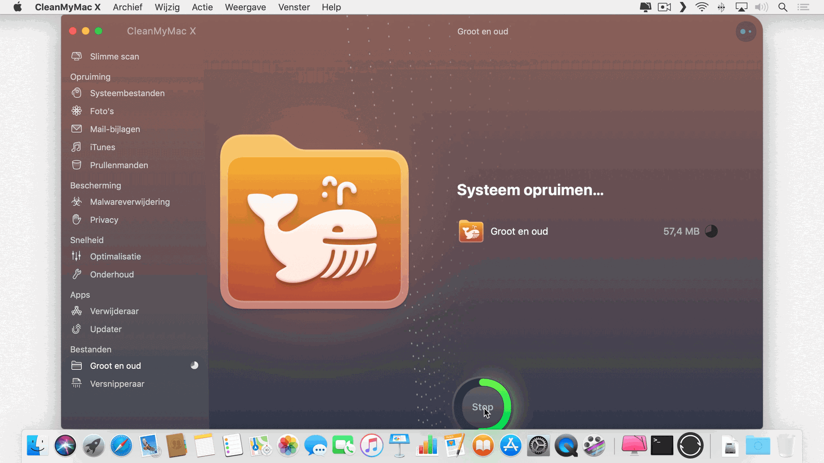824x463 pixels.
Task: Click the assistant dots button in the top-right corner
Action: (746, 31)
